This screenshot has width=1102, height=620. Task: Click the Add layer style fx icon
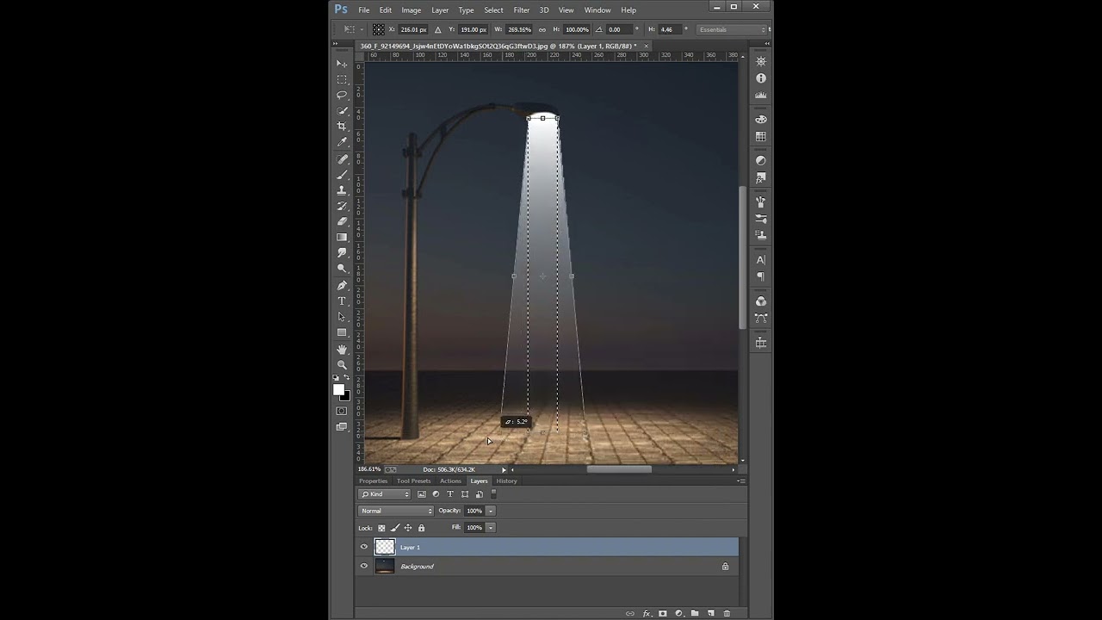[x=646, y=613]
